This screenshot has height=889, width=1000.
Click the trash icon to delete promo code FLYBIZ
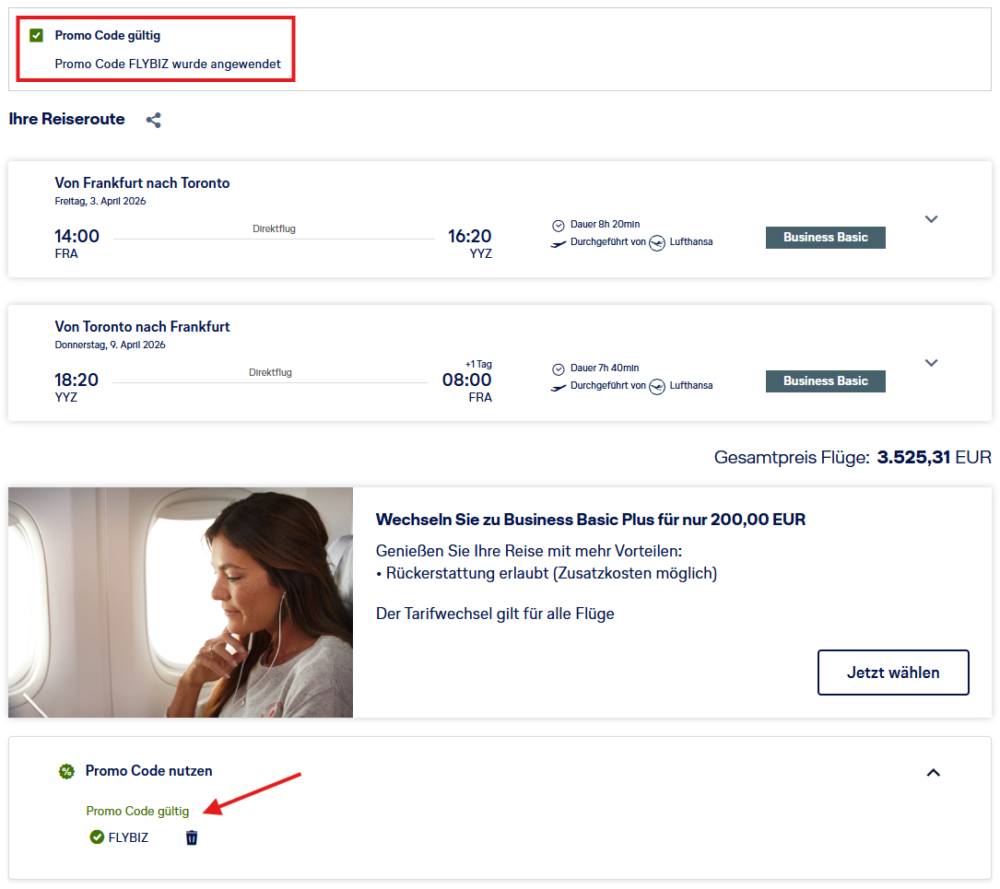coord(191,837)
